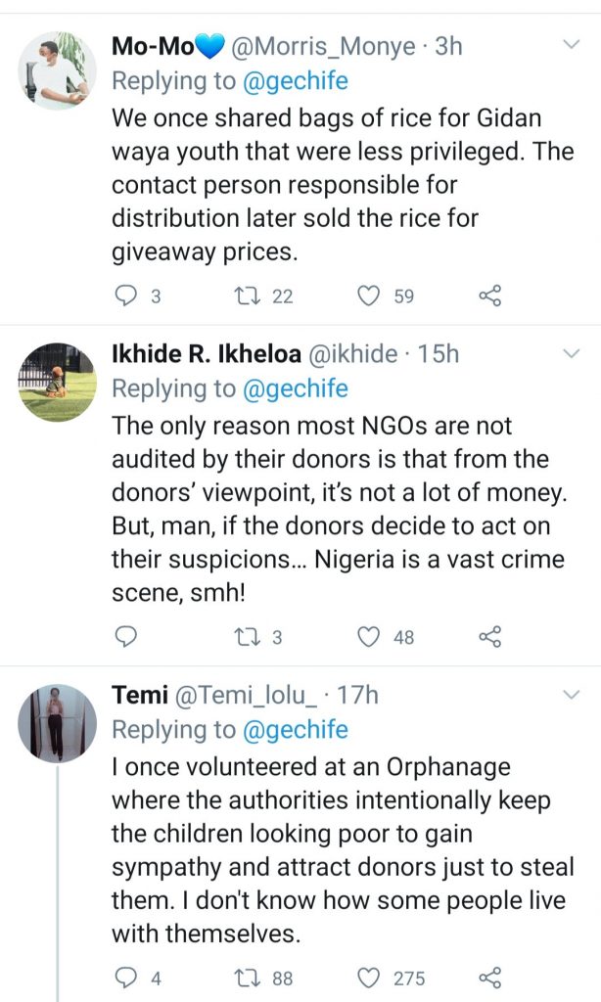Share Ikhide's tweet about donors
601x1002 pixels.
pyautogui.click(x=490, y=637)
